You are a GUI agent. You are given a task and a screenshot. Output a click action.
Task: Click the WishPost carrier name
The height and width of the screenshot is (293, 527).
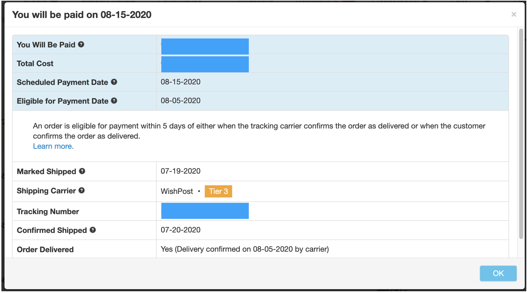coord(177,191)
